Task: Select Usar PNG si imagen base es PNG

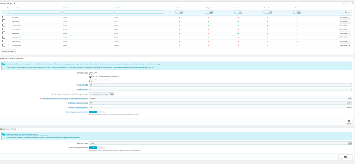Action: coord(91,77)
